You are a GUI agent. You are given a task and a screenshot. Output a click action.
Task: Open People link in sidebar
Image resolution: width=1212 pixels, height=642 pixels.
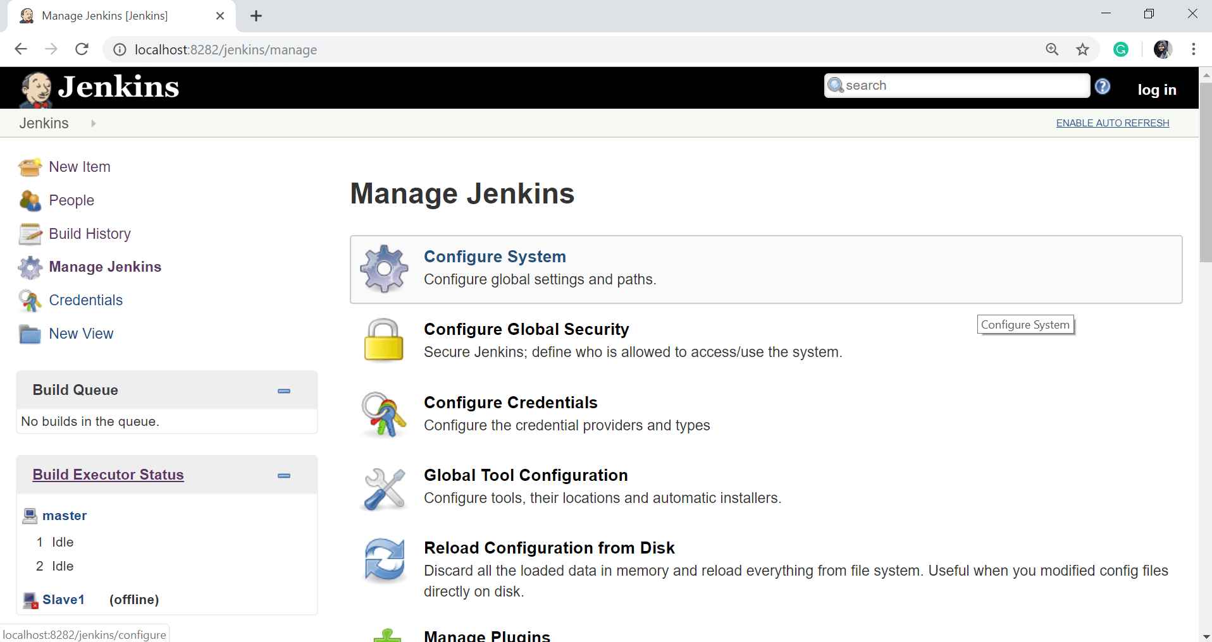tap(71, 200)
